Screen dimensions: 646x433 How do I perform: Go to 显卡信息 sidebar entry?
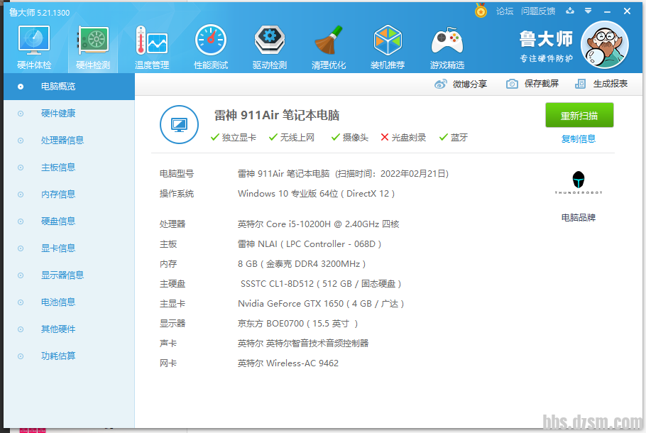click(58, 248)
